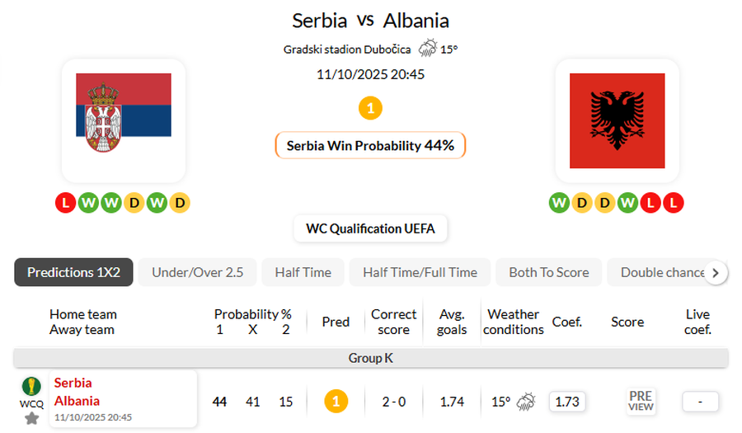This screenshot has height=433, width=742.
Task: Click Serbia's first red L form badge
Action: 66,202
